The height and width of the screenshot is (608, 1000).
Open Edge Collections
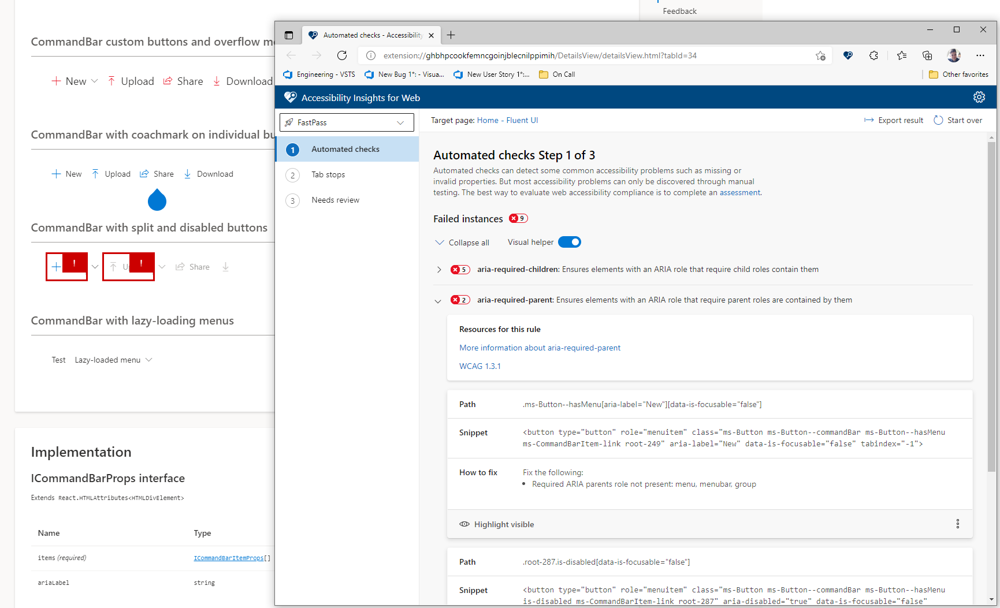click(927, 55)
